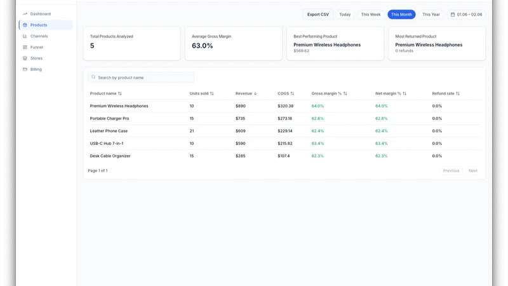Sort by Gross margin % arrows icon
The height and width of the screenshot is (286, 508).
[345, 93]
